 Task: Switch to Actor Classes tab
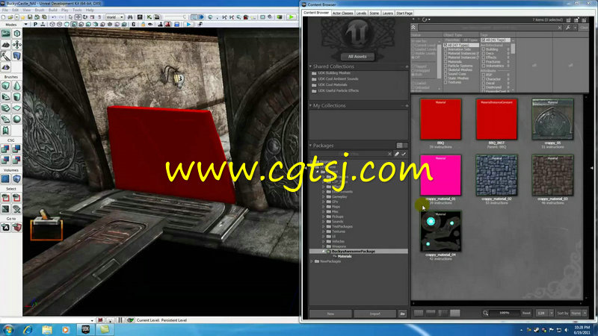[343, 13]
